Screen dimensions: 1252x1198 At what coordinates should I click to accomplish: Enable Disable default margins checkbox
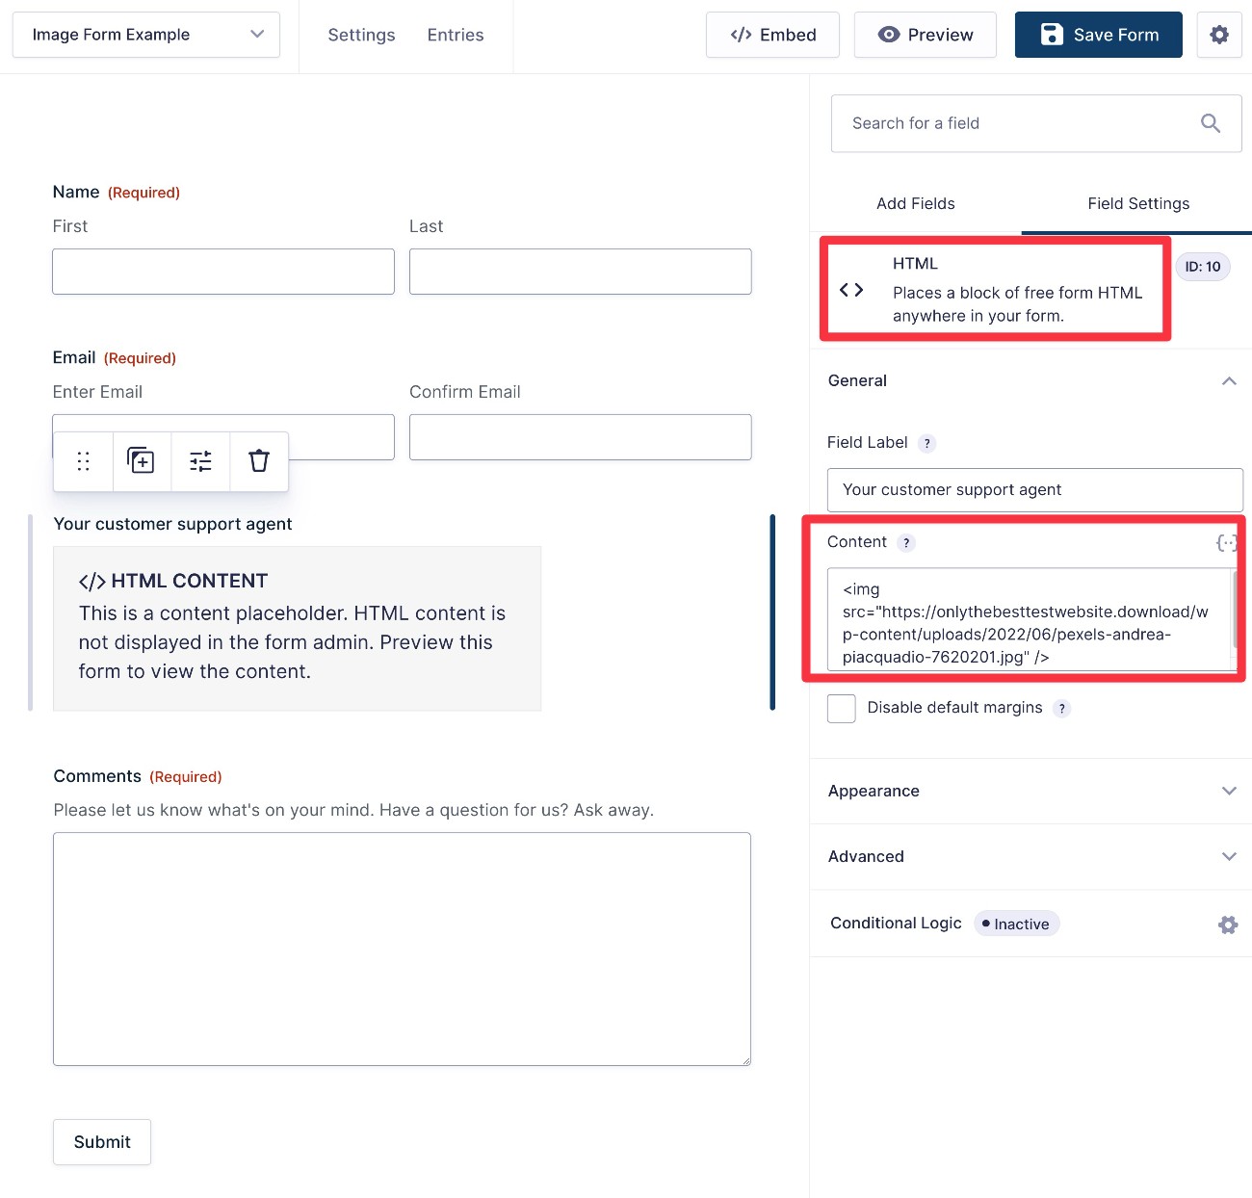842,709
